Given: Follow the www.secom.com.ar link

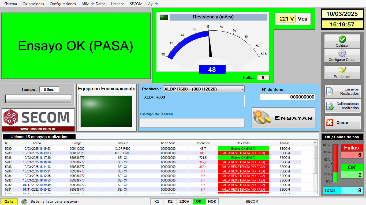Looking at the screenshot, I should 38,129.
